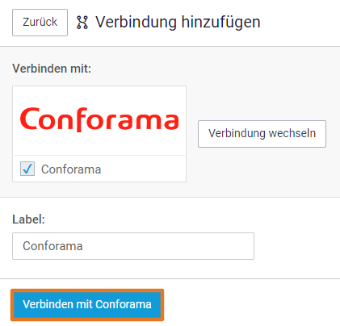Click the connection branch icon beside the title
Screen dimensions: 340x326
(x=82, y=23)
